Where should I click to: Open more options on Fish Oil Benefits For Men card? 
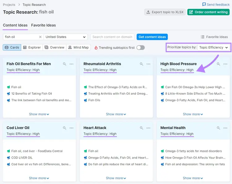point(71,64)
